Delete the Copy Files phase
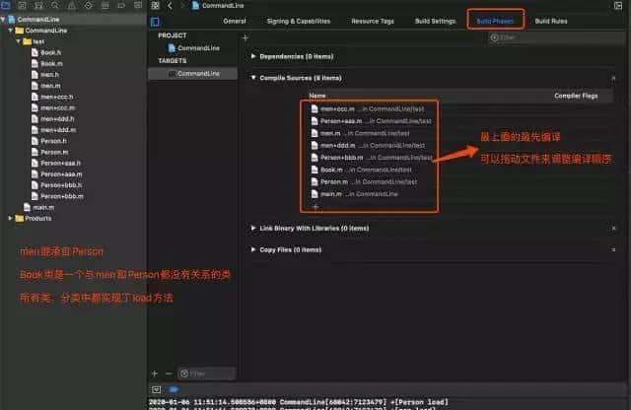Screen dimensions: 631x410 coord(613,250)
